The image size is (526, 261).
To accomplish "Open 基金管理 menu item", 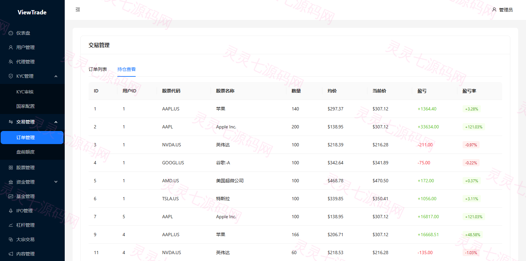I will 32,196.
